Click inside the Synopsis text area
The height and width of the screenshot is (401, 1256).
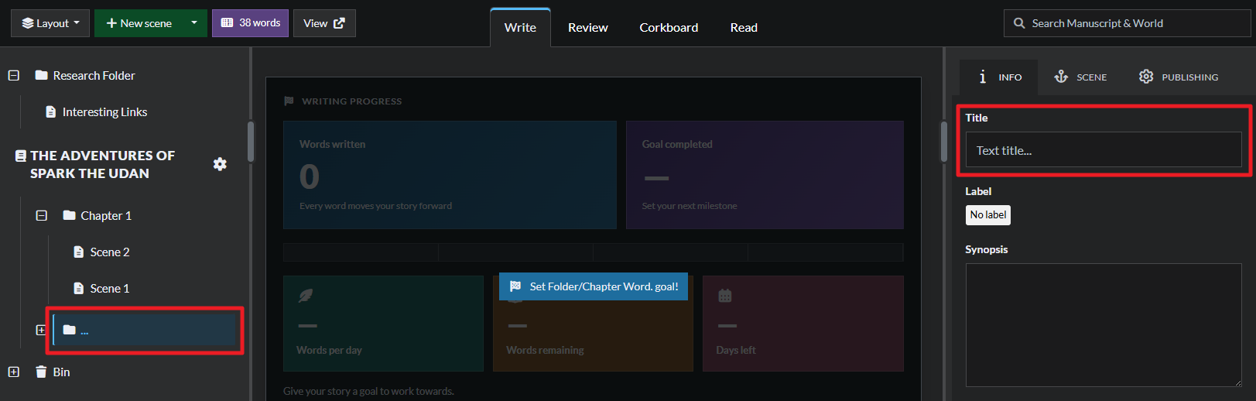tap(1104, 325)
